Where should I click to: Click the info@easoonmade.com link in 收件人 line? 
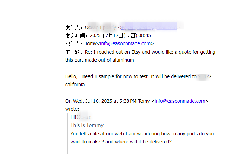(x=125, y=43)
